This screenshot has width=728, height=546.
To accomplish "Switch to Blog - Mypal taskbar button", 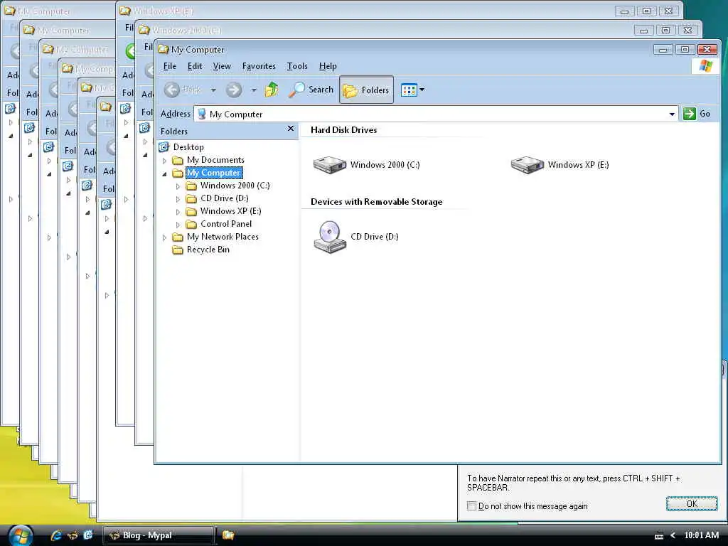I will click(159, 535).
